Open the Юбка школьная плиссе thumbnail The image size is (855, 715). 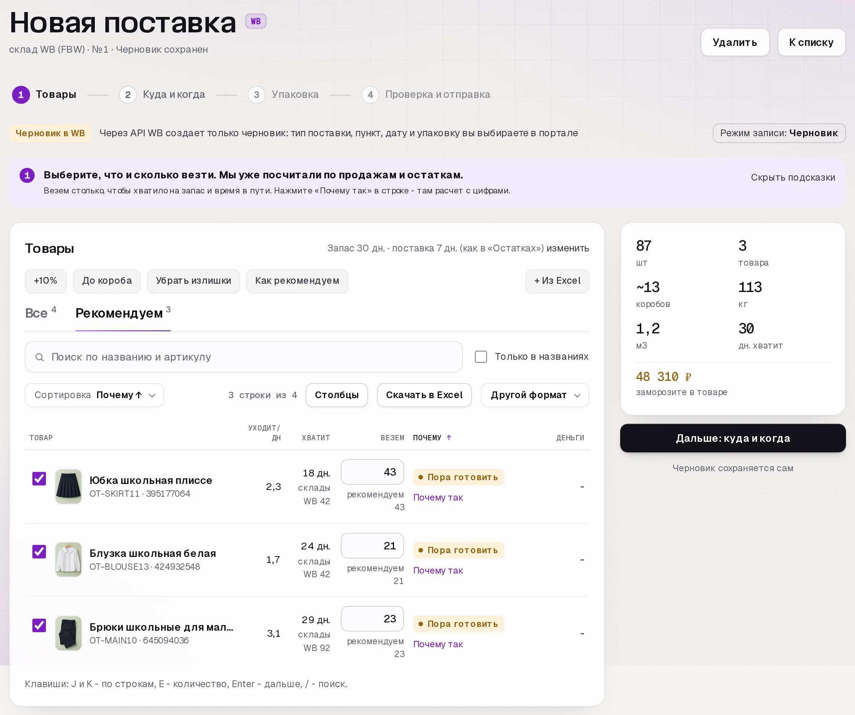[68, 487]
